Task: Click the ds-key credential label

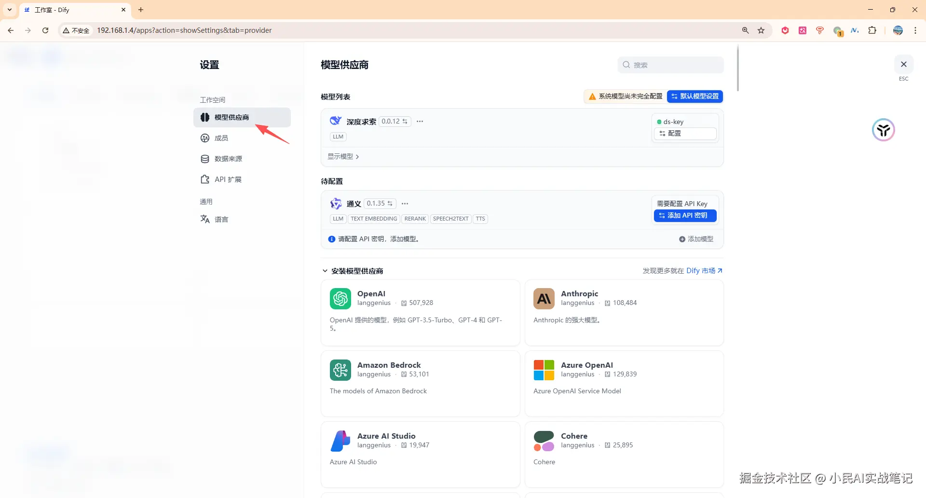Action: (x=673, y=122)
